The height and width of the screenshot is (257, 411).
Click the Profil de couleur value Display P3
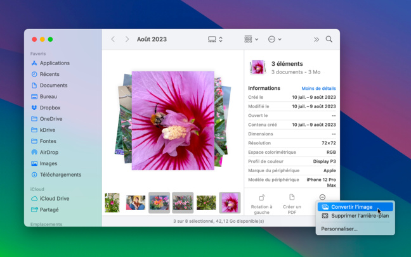coord(324,161)
